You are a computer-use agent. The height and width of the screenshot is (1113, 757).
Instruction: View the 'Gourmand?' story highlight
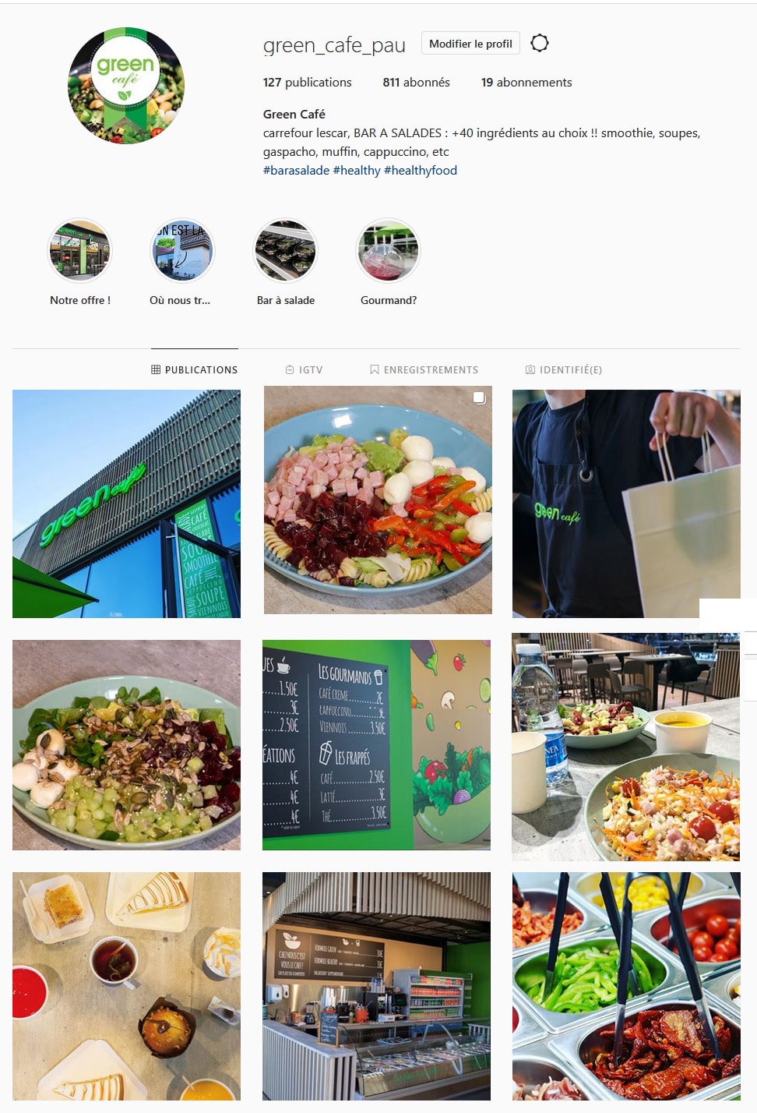(389, 250)
